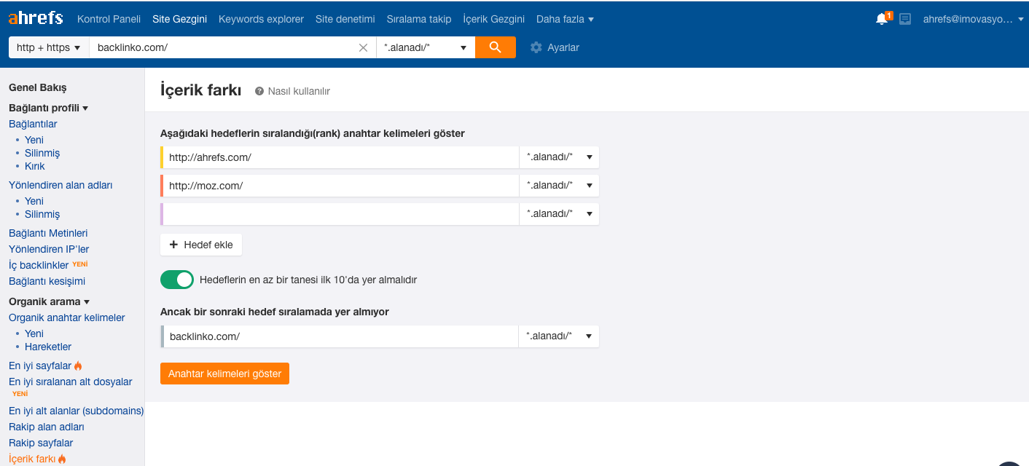This screenshot has width=1029, height=466.
Task: Open the Nasıl kullanılır link
Action: tap(299, 91)
